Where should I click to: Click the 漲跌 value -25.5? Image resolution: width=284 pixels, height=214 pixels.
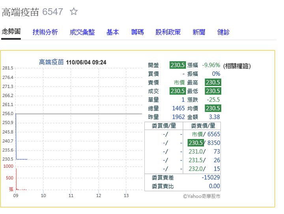213,99
